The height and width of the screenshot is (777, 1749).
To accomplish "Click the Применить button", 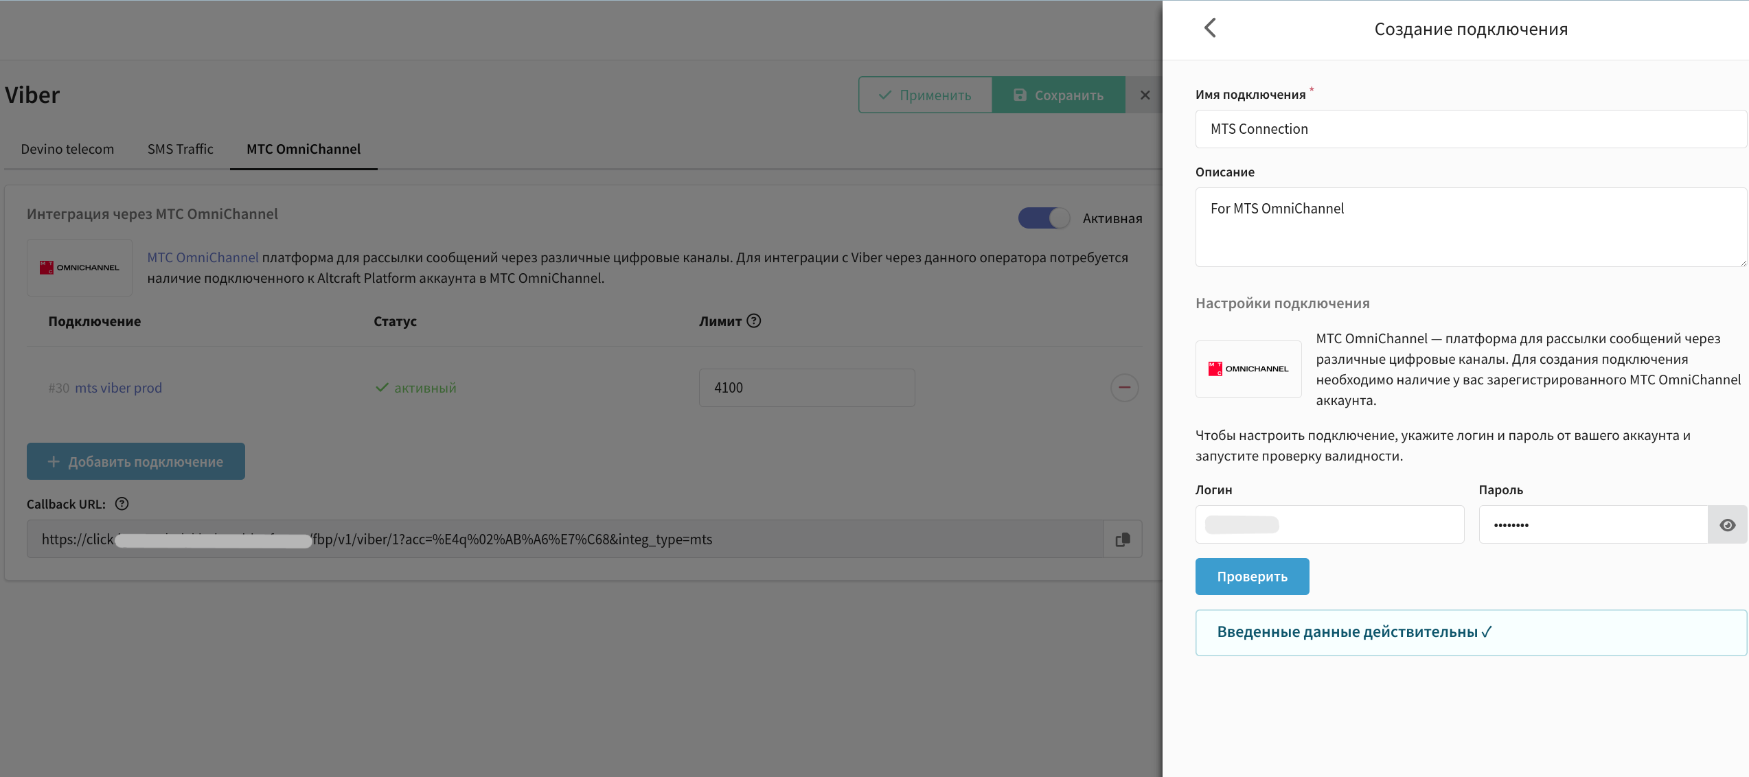I will [925, 95].
